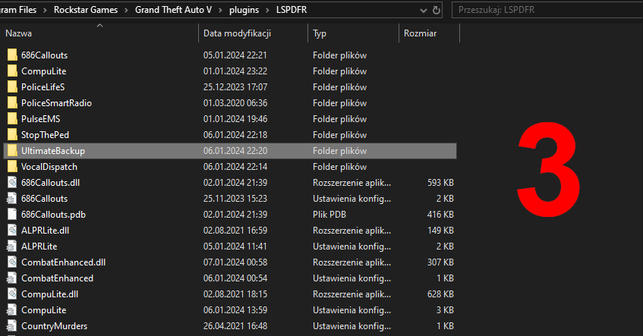Select the UltimateBackup folder name
643x336 pixels.
click(x=53, y=151)
